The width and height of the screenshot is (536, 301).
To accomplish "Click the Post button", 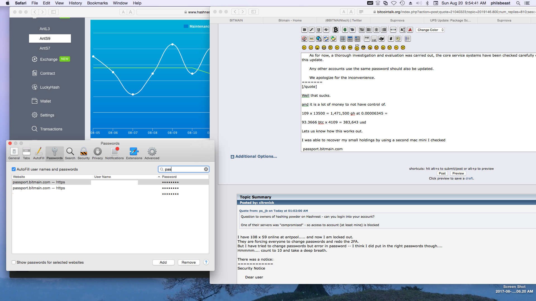I will (x=442, y=173).
